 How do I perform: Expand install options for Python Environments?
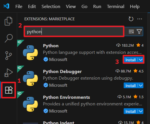(141, 111)
